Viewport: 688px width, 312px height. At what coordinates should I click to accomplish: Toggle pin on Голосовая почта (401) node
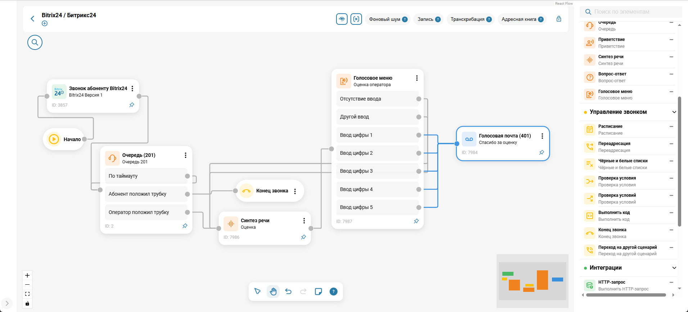542,153
